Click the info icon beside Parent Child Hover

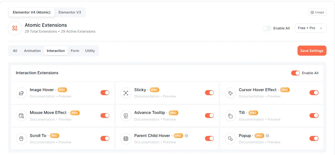(186, 136)
